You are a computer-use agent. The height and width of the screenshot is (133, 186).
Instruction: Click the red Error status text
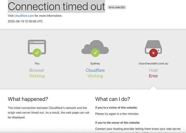(153, 76)
